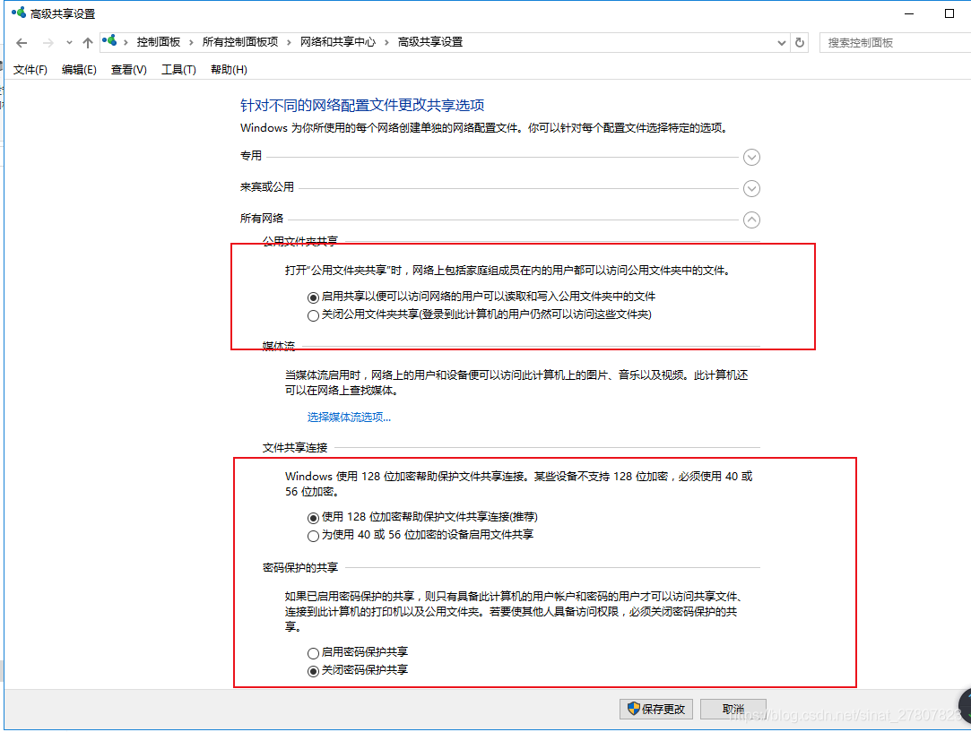Open the recent locations chevron
Screen dimensions: 971x732
click(69, 43)
